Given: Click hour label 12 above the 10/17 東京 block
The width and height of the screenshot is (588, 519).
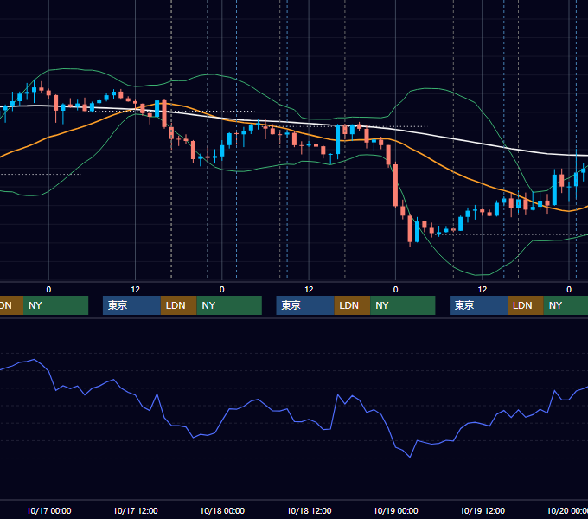Looking at the screenshot, I should [x=136, y=290].
